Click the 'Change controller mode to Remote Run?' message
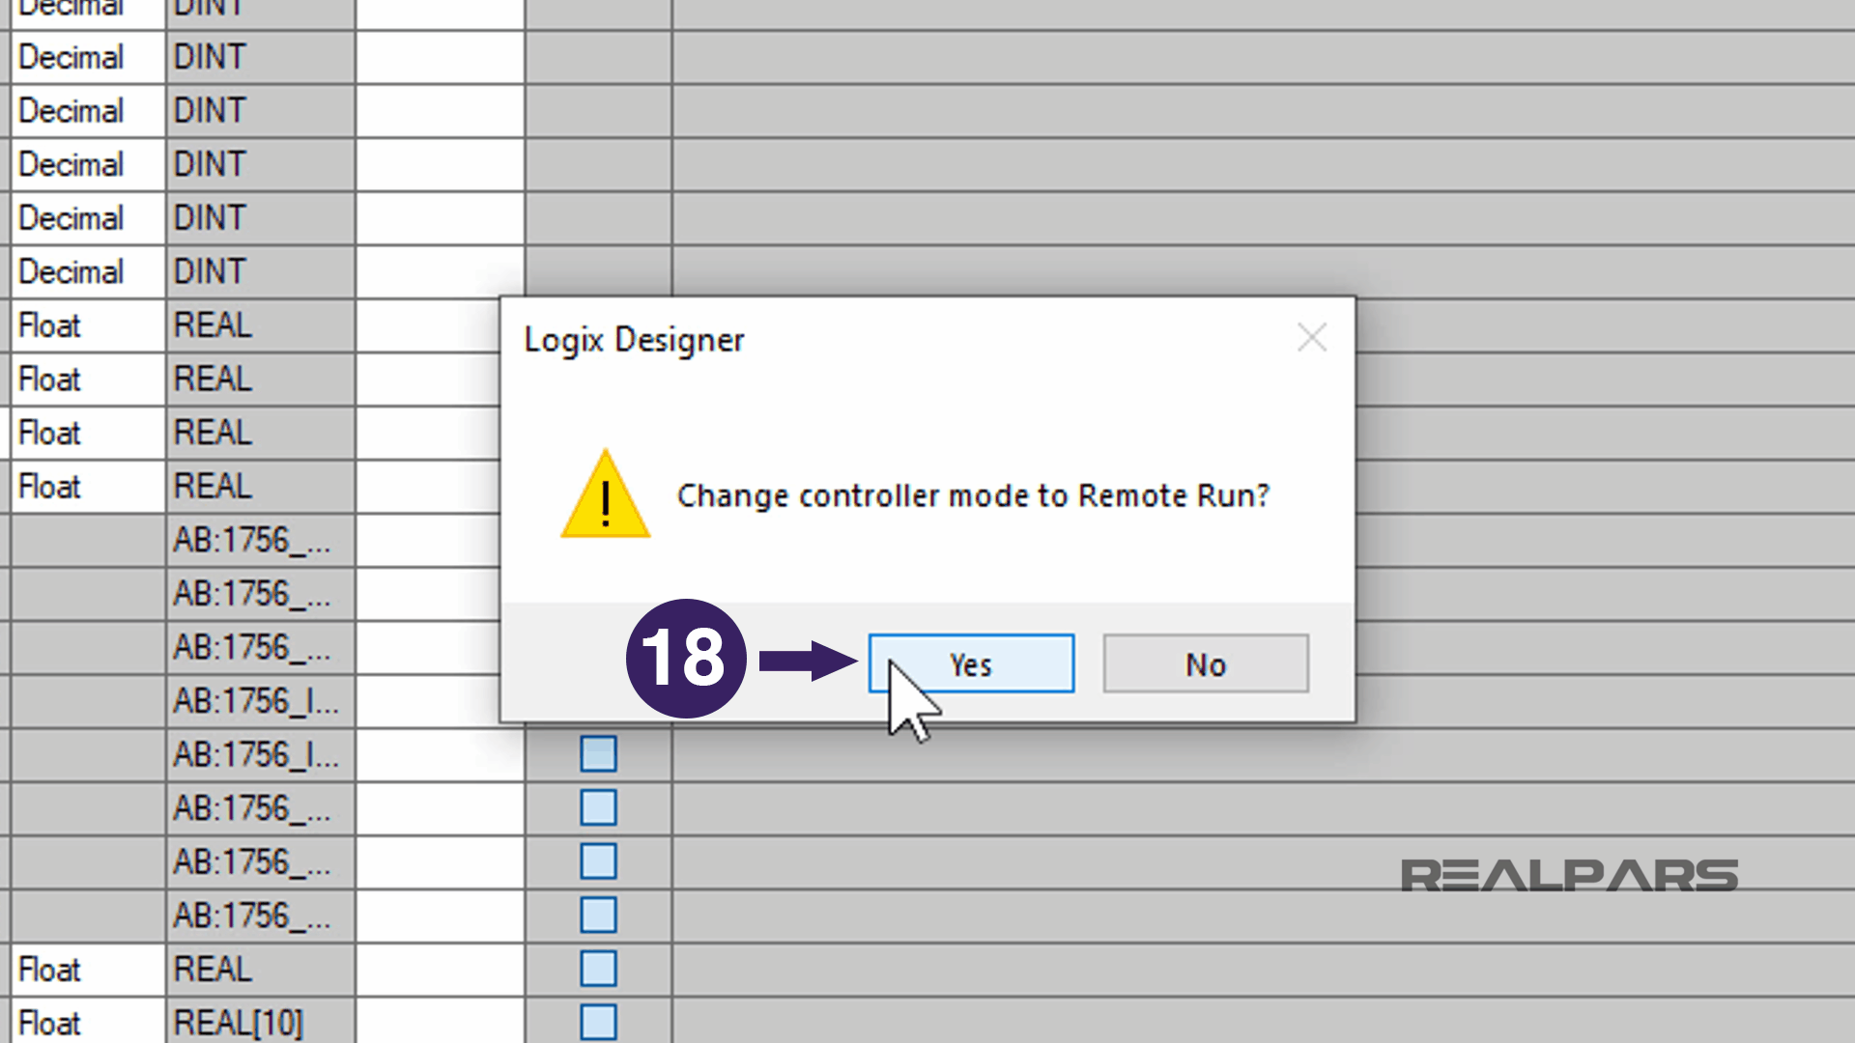This screenshot has width=1855, height=1043. point(973,495)
